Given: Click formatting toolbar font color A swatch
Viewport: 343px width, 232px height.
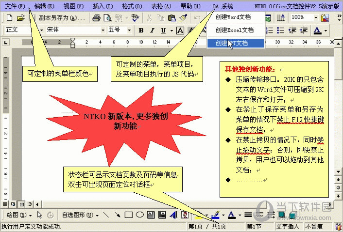Looking at the screenshot, I should (x=317, y=31).
